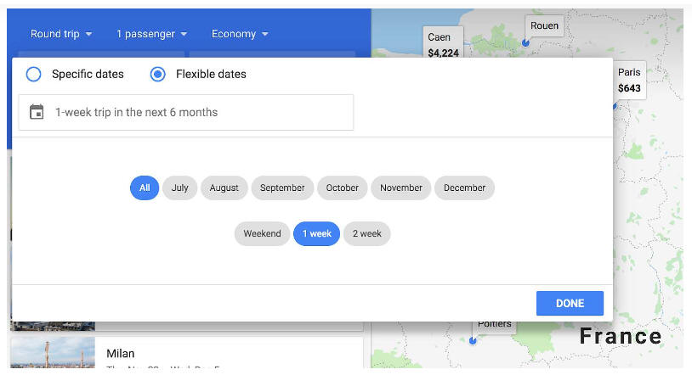Click the Rouen map pin dot
This screenshot has width=692, height=375.
525,42
